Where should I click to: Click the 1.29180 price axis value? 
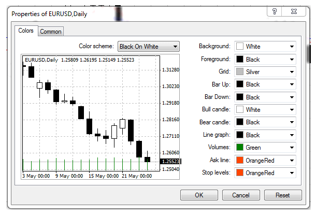[x=171, y=103]
